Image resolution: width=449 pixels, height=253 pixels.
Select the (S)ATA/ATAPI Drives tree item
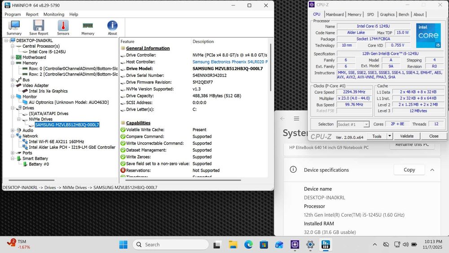pyautogui.click(x=48, y=113)
